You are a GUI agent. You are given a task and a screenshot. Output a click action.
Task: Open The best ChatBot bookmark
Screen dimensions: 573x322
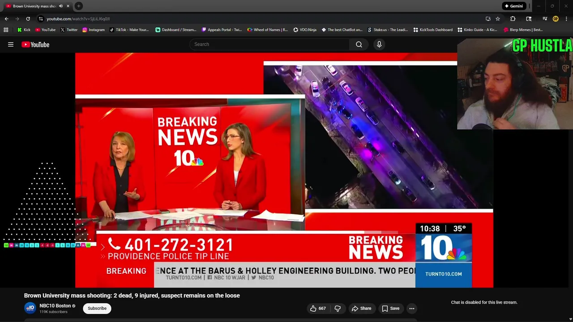342,30
